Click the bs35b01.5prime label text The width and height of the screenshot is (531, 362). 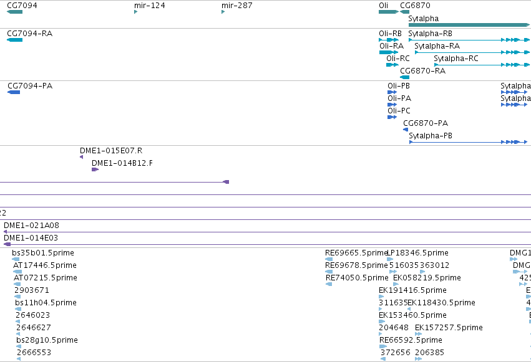pyautogui.click(x=43, y=253)
